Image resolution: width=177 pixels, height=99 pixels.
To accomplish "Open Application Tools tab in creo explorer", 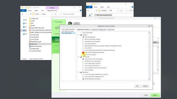I will [x=52, y=10].
